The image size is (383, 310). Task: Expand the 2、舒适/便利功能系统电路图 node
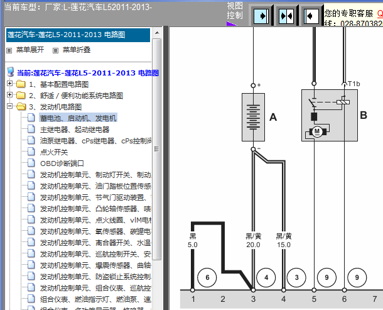coord(9,95)
